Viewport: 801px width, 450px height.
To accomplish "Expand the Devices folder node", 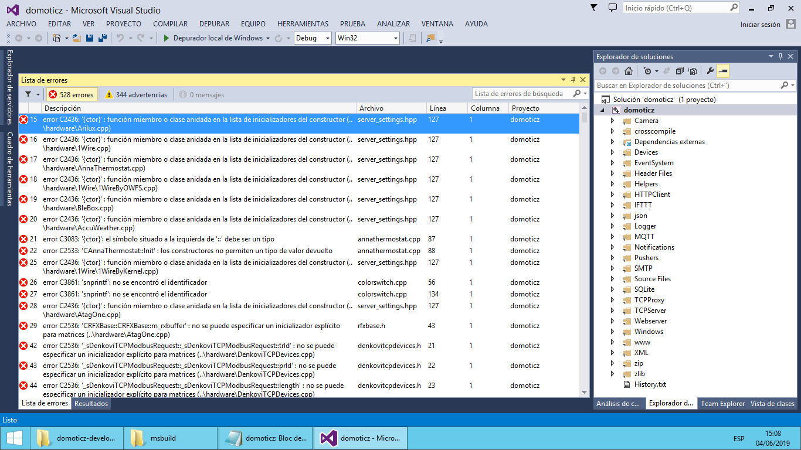I will (613, 152).
